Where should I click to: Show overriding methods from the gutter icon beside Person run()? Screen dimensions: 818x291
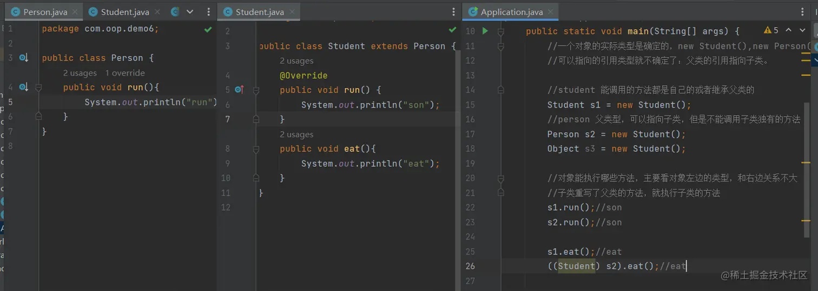23,87
